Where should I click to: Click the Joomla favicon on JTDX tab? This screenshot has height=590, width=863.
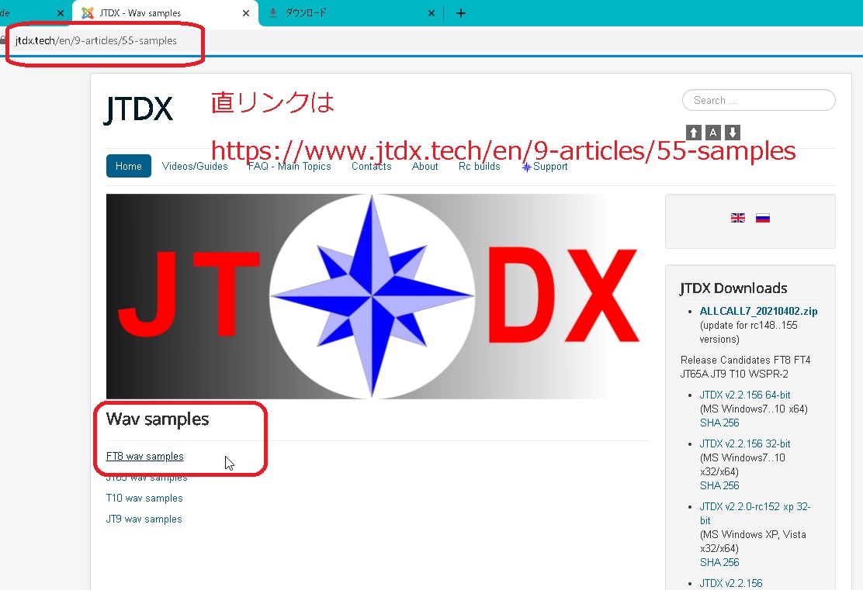(88, 13)
